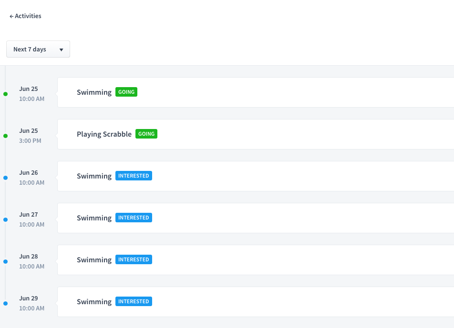Click blue timeline dot for Jun 26
This screenshot has width=454, height=328.
pyautogui.click(x=6, y=178)
